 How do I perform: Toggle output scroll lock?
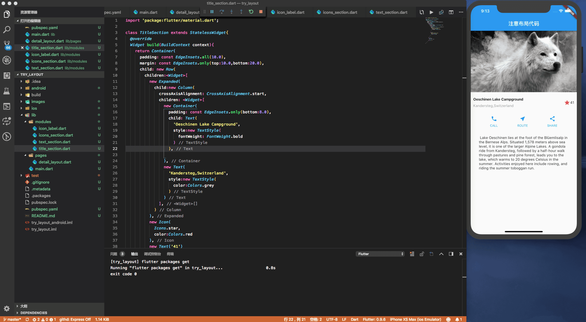[x=422, y=254]
